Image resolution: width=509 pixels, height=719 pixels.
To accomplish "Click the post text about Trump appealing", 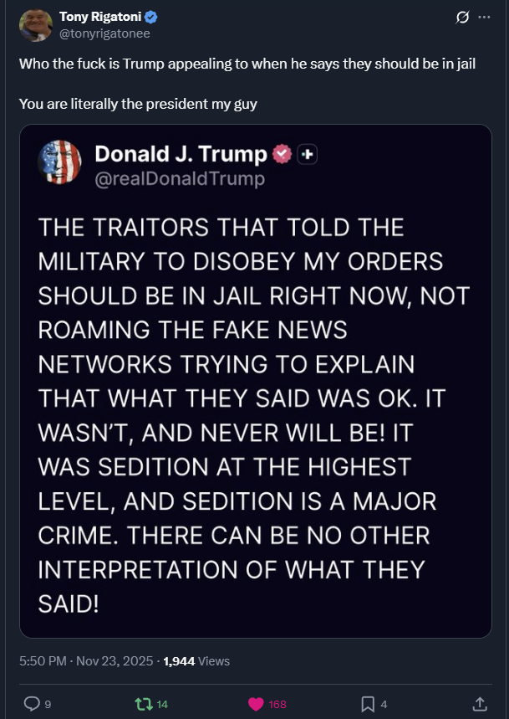I will click(x=247, y=64).
